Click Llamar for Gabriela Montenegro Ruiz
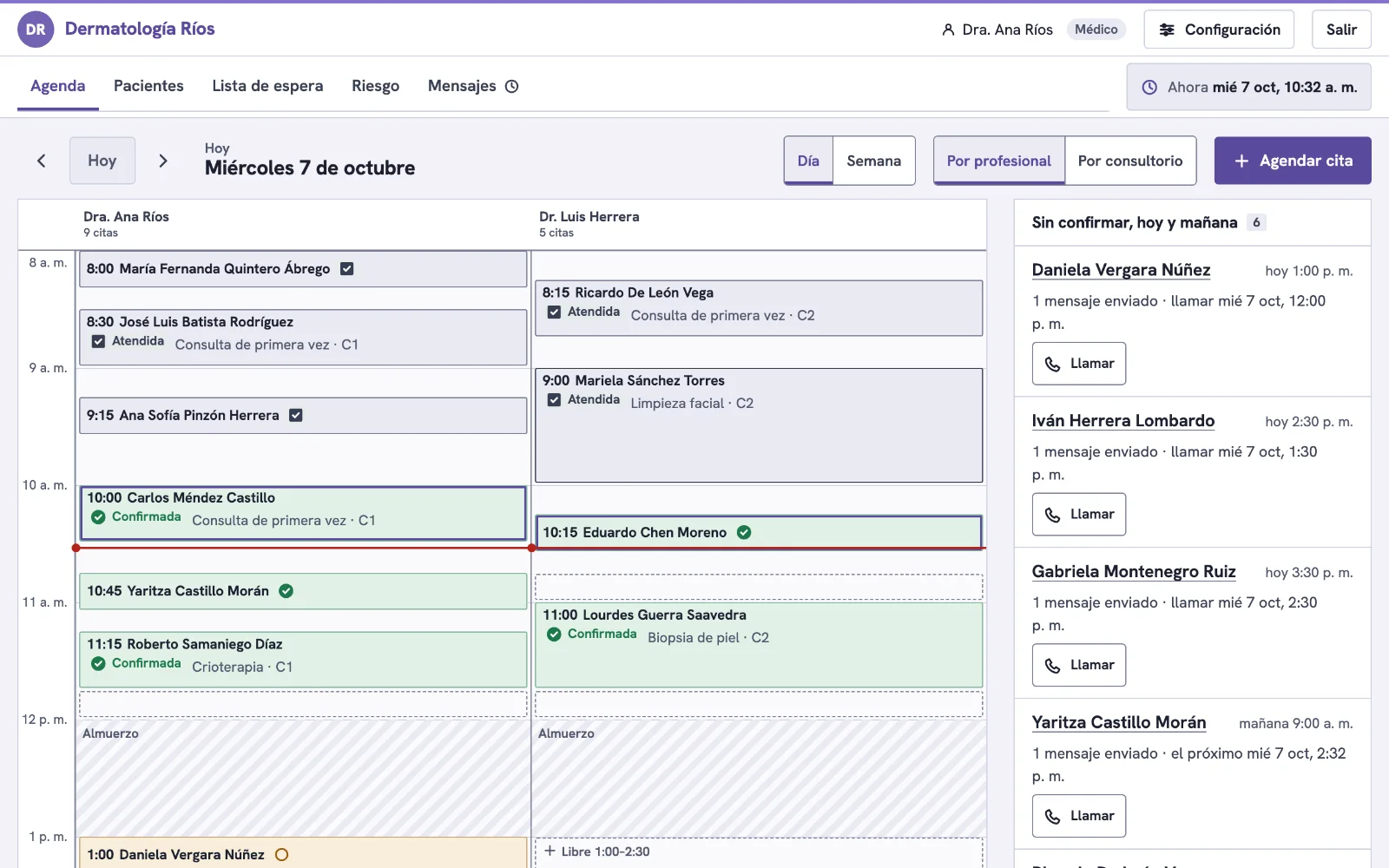This screenshot has height=868, width=1389. (x=1079, y=665)
